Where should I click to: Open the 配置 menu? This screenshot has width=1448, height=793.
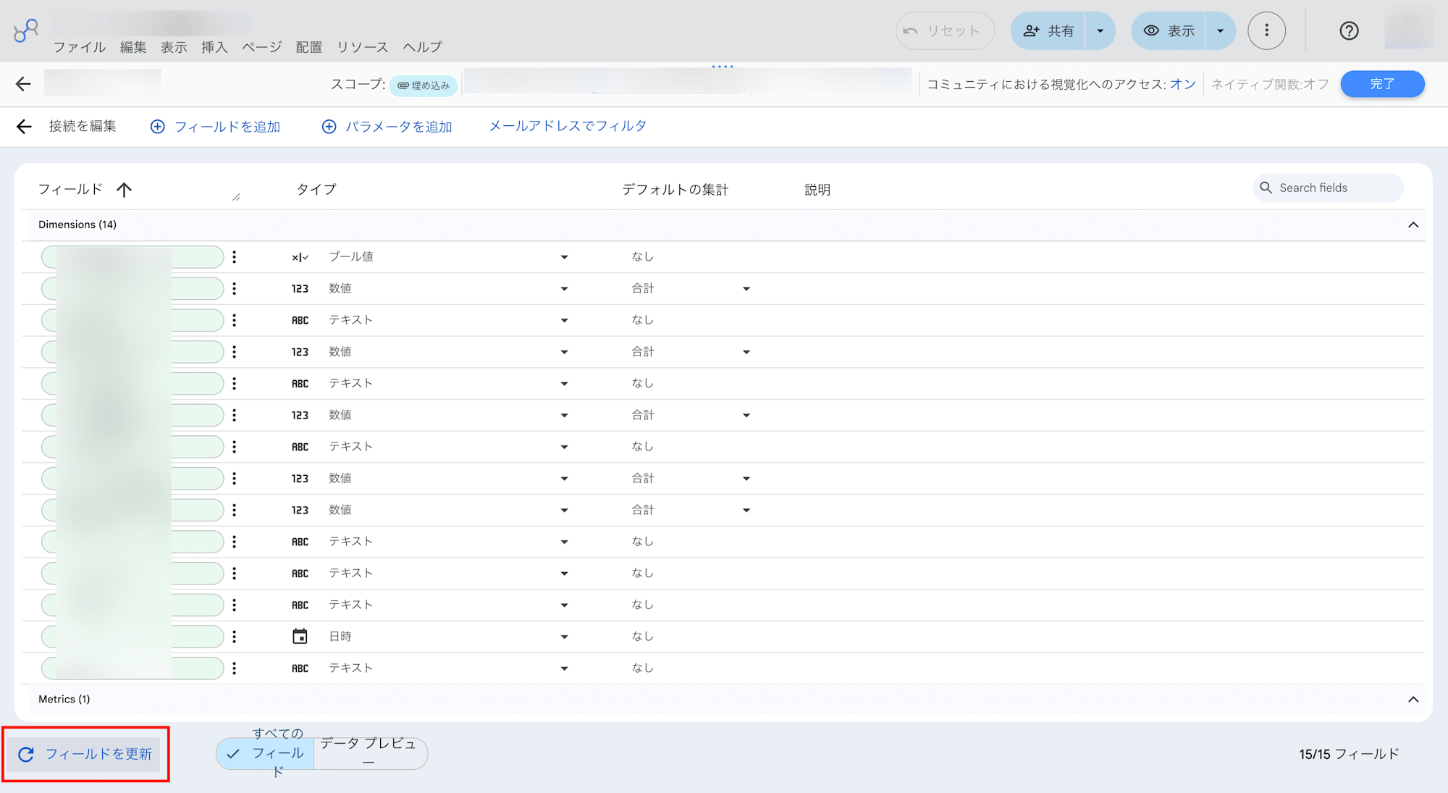[x=309, y=47]
